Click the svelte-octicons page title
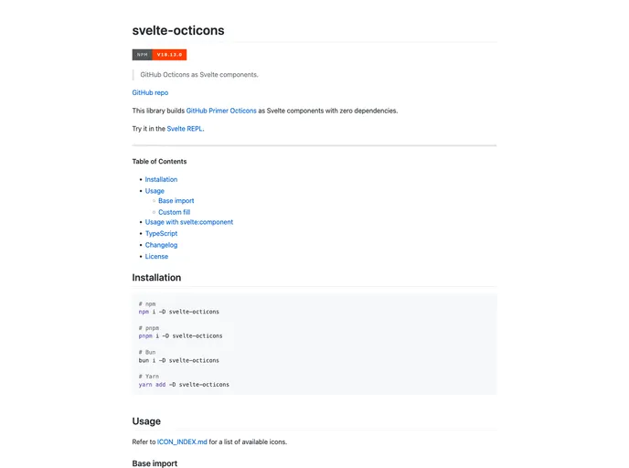The width and height of the screenshot is (629, 468). pos(178,30)
